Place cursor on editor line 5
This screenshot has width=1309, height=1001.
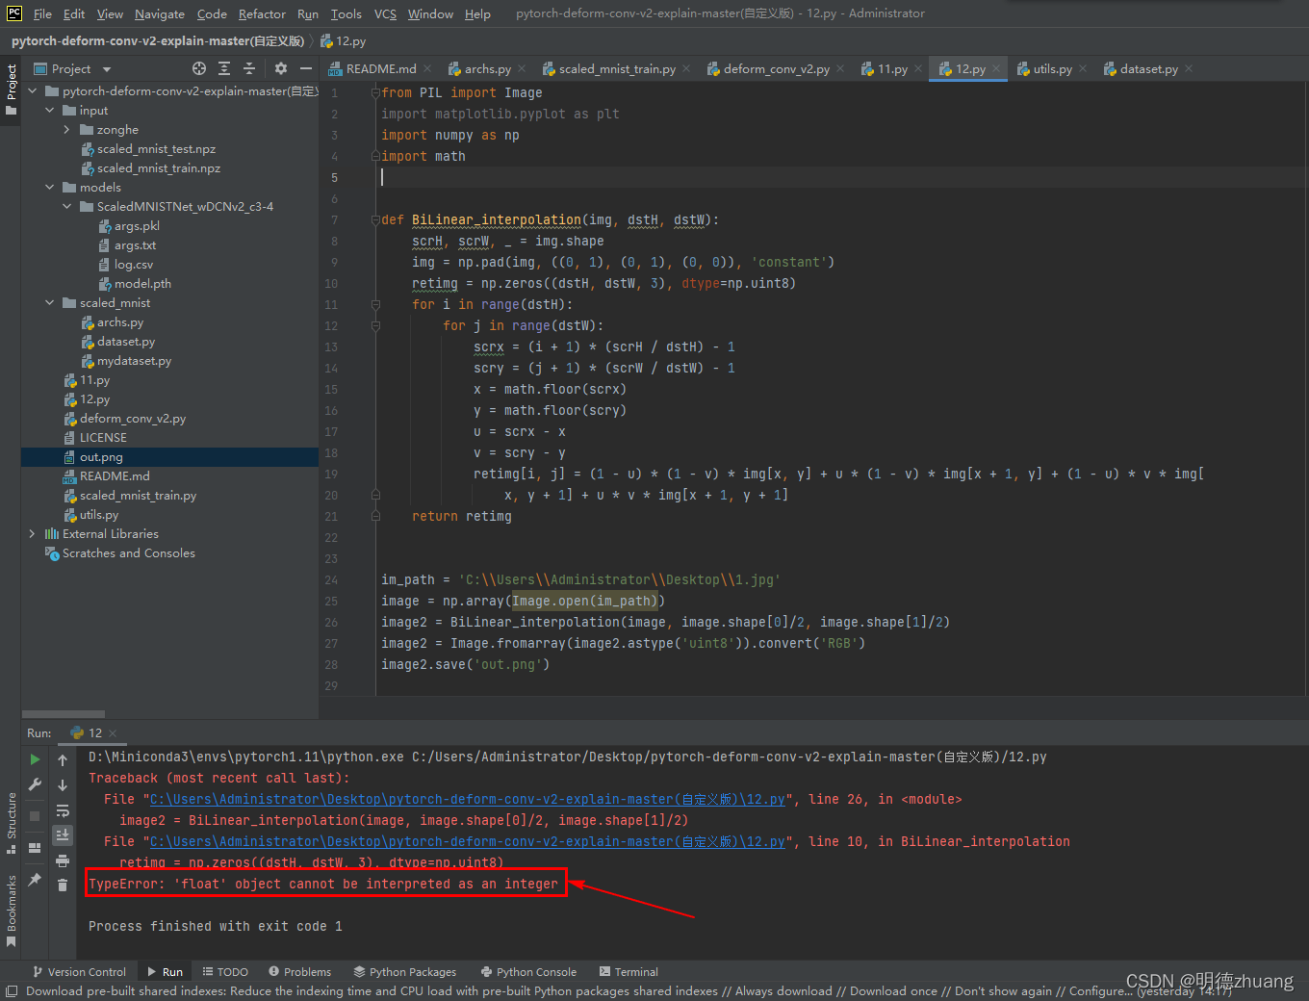coord(837,177)
